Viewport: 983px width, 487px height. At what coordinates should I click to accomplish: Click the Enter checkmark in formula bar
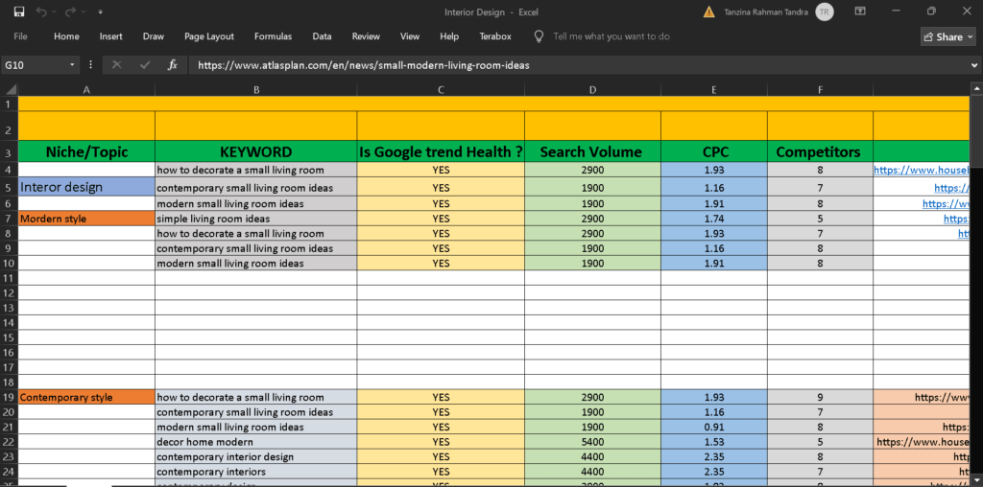tap(145, 65)
